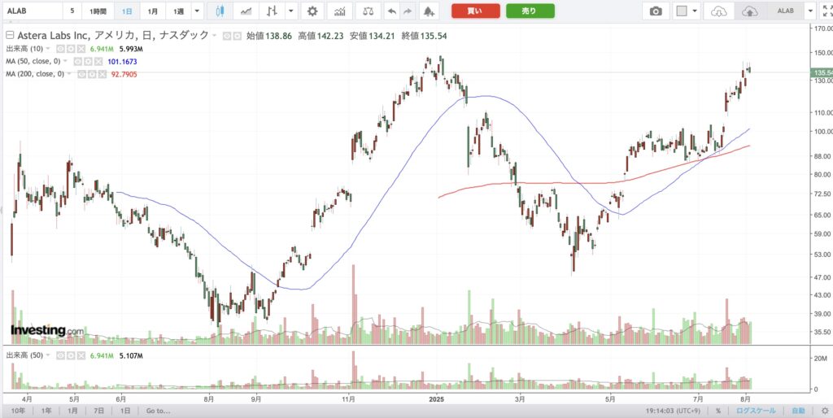The height and width of the screenshot is (418, 833).
Task: Open more chart styles dropdown arrow
Action: pyautogui.click(x=290, y=11)
